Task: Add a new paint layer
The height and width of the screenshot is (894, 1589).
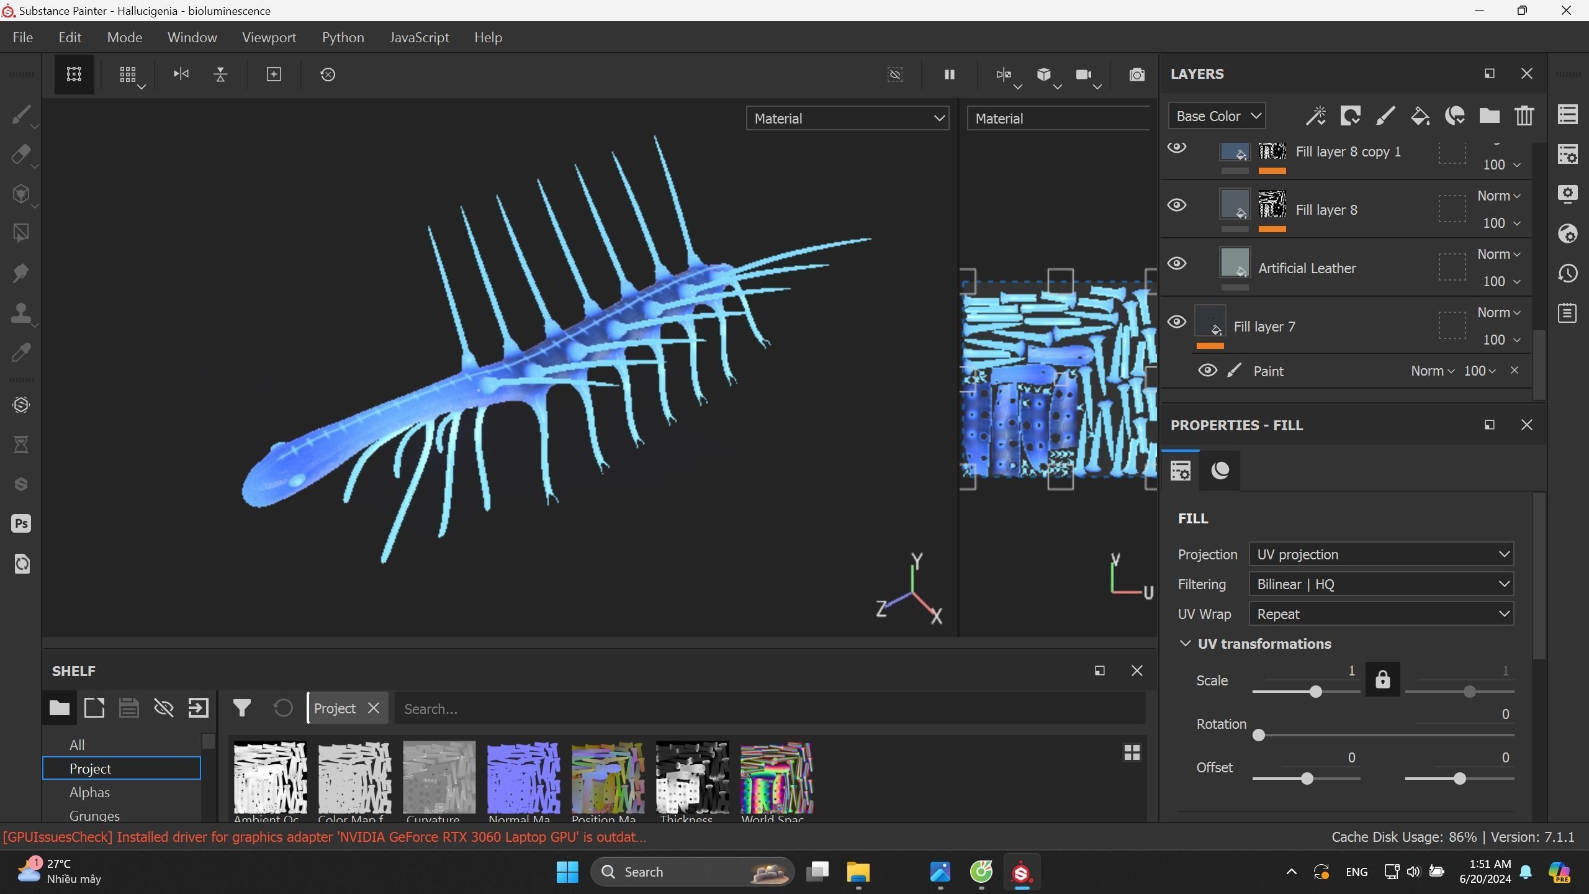Action: point(1385,116)
